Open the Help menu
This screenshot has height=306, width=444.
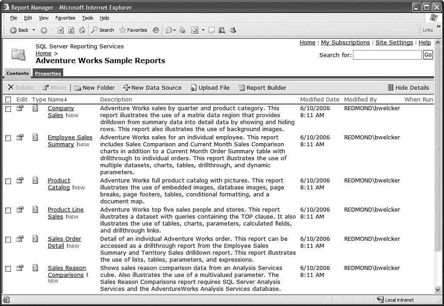click(105, 18)
